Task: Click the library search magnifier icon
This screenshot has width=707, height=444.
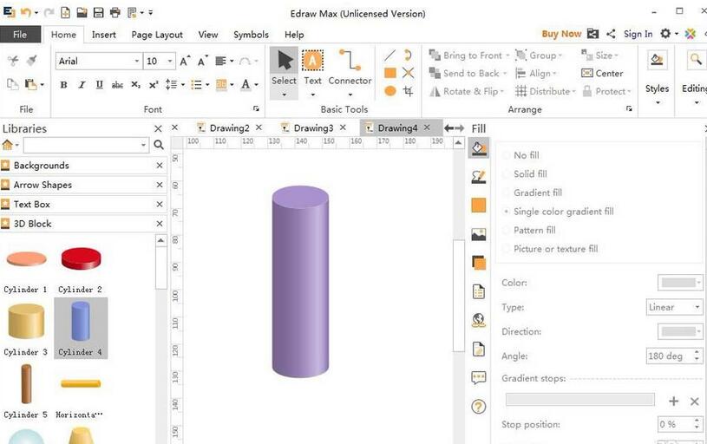Action: pyautogui.click(x=158, y=145)
